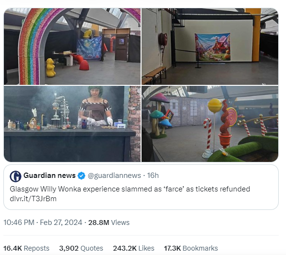The height and width of the screenshot is (255, 286).
Task: Click the 10:46 PM post time
Action: (x=19, y=223)
